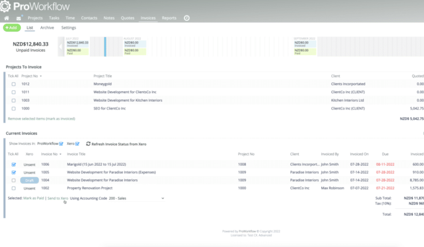Viewport: 424px width, 247px height.
Task: Click the Due column header
Action: (385, 154)
